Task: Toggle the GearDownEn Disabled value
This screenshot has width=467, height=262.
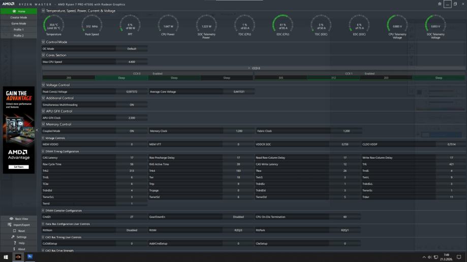Action: pyautogui.click(x=238, y=217)
